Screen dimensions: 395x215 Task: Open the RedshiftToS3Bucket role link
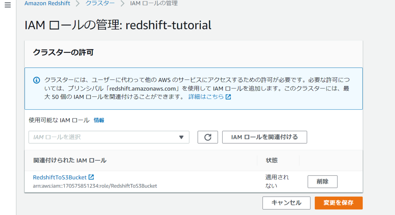pyautogui.click(x=60, y=177)
